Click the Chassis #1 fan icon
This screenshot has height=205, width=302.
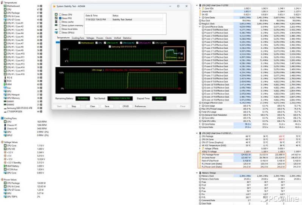5,125
